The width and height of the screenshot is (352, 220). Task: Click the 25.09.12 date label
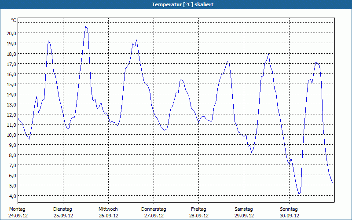[63, 216]
